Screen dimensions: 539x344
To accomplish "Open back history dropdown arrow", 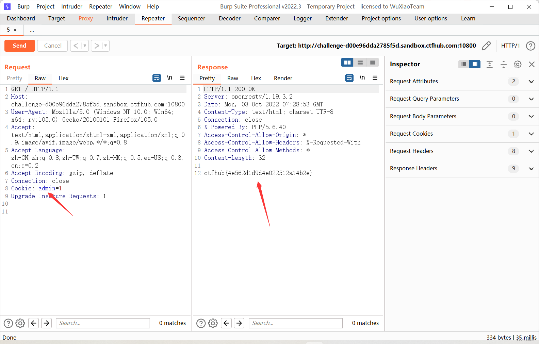I will 85,46.
